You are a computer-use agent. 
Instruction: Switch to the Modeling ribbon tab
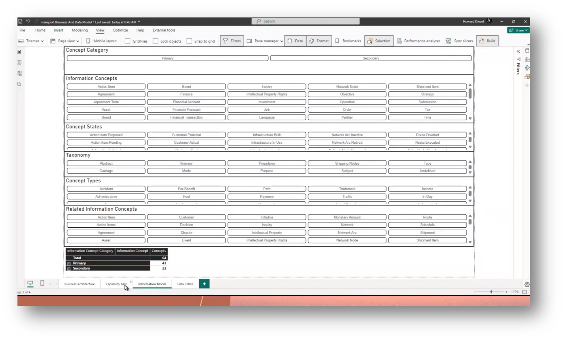tap(80, 30)
